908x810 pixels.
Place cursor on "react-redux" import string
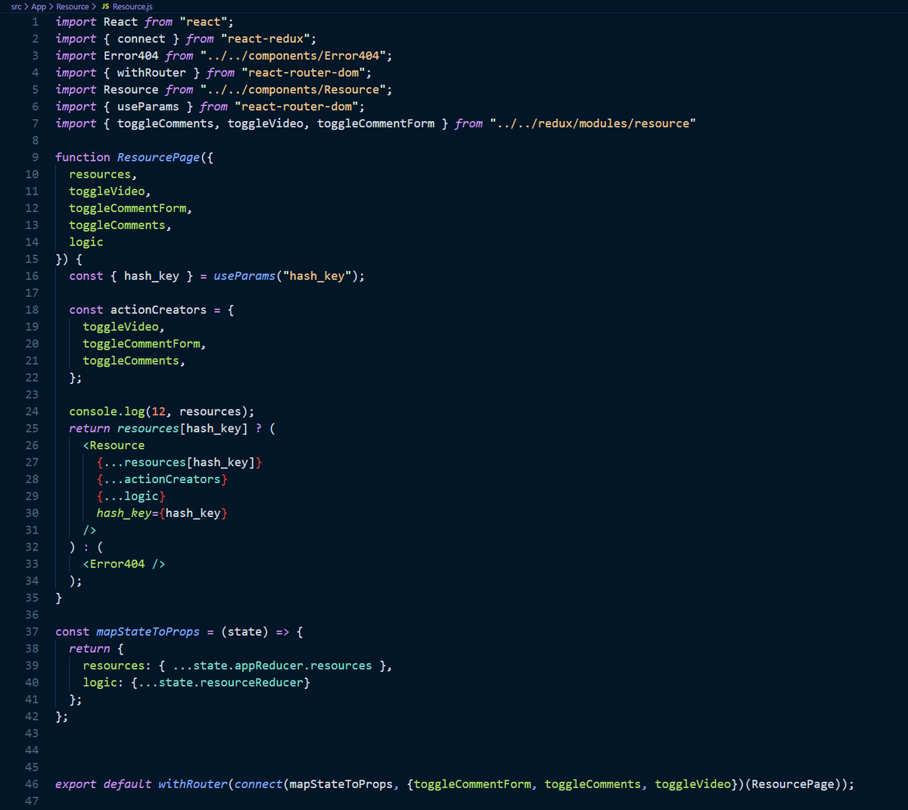[x=266, y=39]
